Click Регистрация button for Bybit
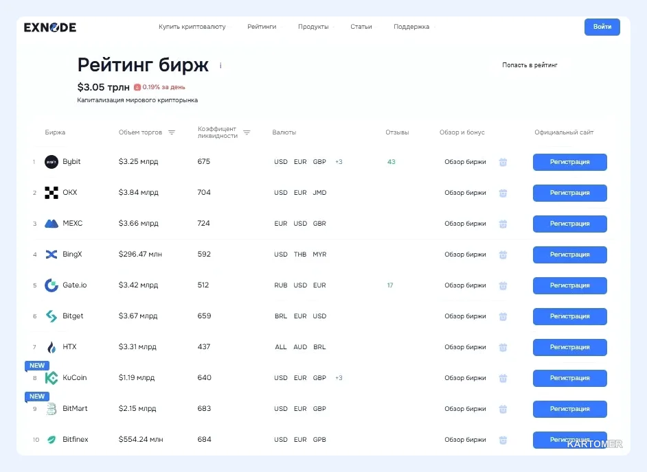Screen dimensions: 647x472 (570, 162)
